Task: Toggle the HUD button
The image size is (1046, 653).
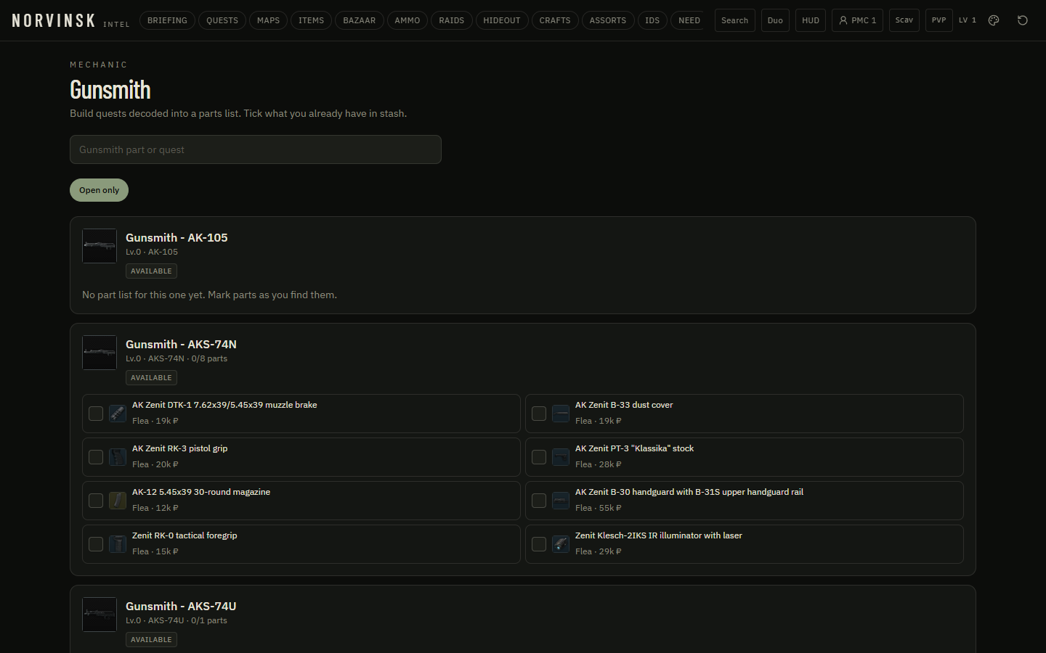Action: 811,20
